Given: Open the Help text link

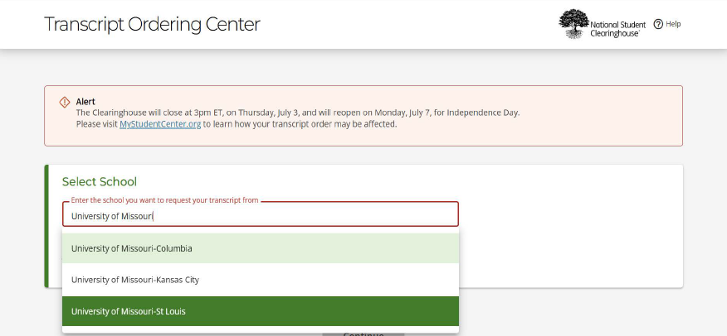Looking at the screenshot, I should click(673, 24).
